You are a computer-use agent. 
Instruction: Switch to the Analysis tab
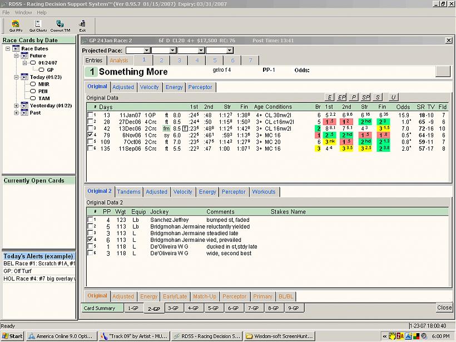(x=119, y=60)
